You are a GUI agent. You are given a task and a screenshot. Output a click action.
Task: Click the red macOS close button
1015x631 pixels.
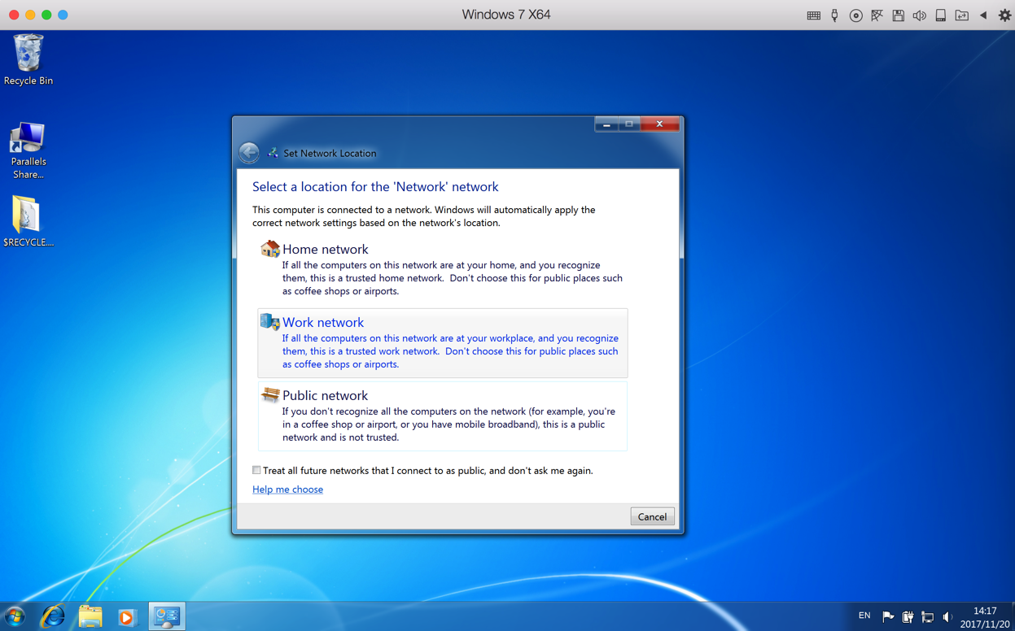(14, 15)
